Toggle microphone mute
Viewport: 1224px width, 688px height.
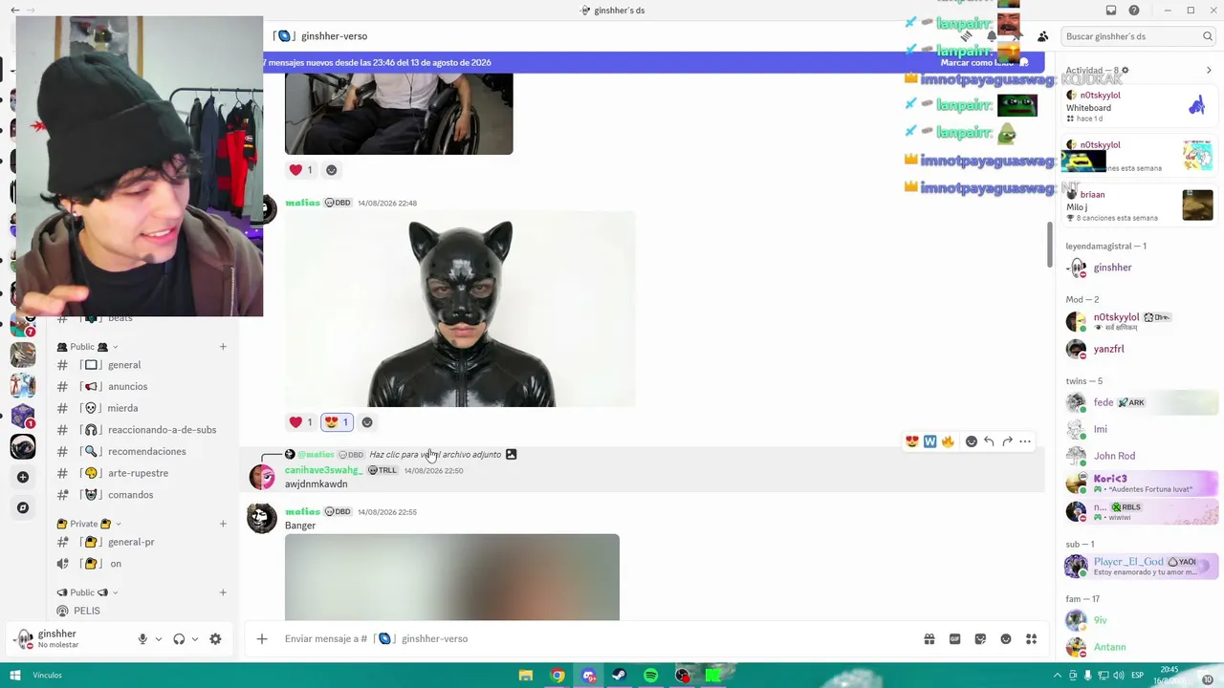142,639
